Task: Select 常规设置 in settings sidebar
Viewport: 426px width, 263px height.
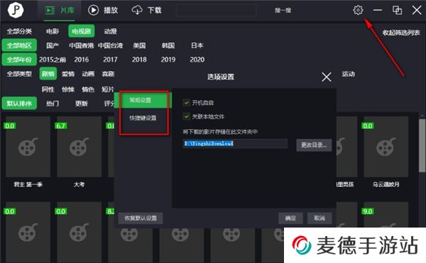Action: tap(143, 100)
